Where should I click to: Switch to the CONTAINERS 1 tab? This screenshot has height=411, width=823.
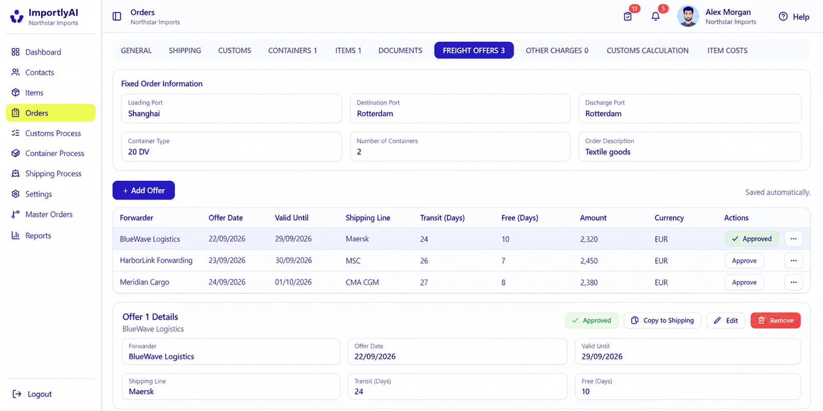(293, 50)
